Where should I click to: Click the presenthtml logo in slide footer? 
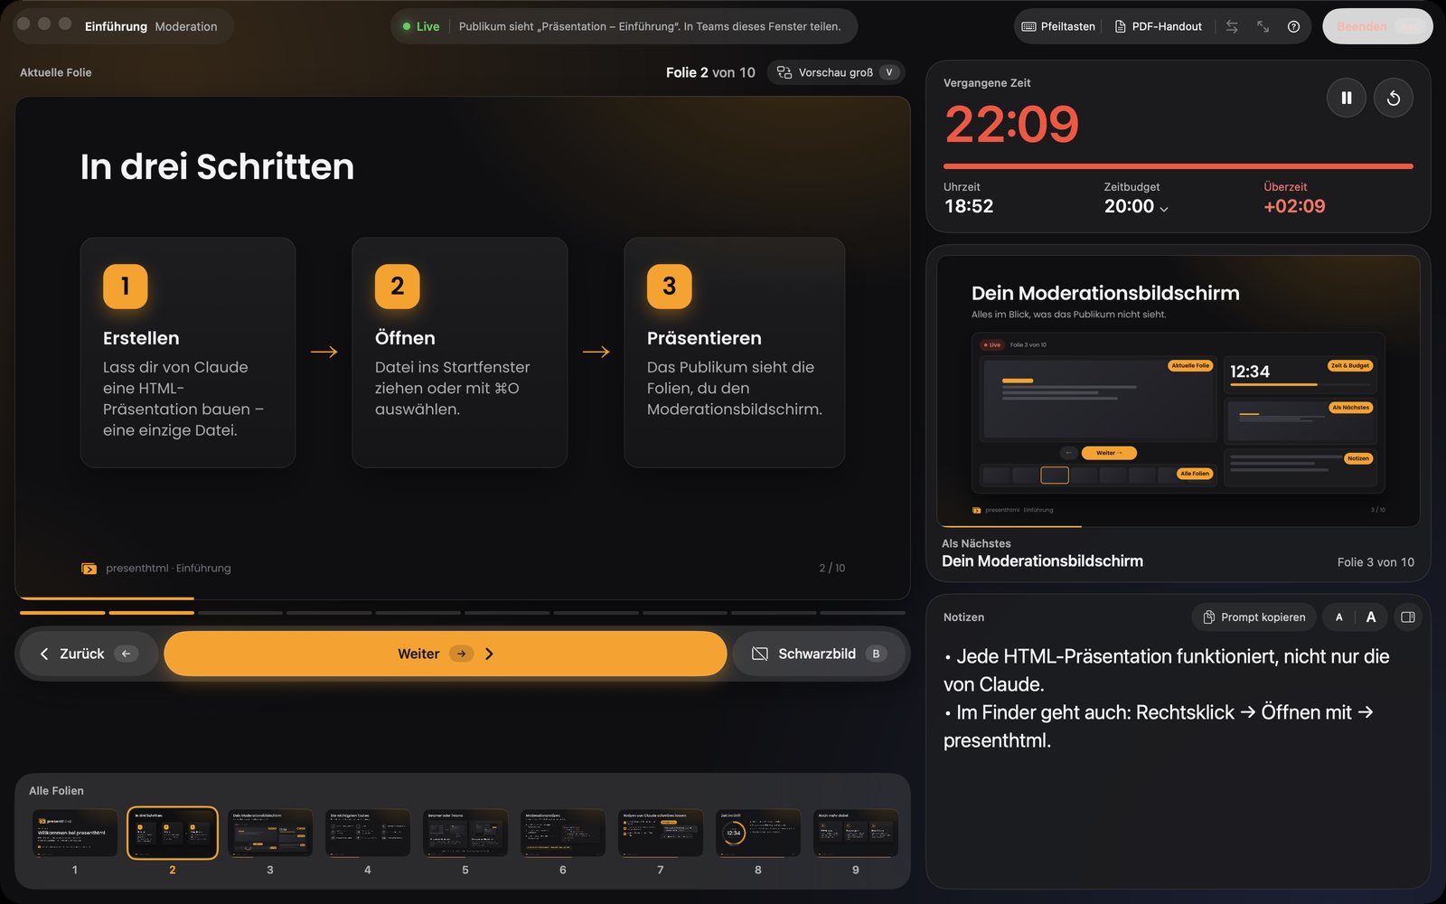(89, 569)
